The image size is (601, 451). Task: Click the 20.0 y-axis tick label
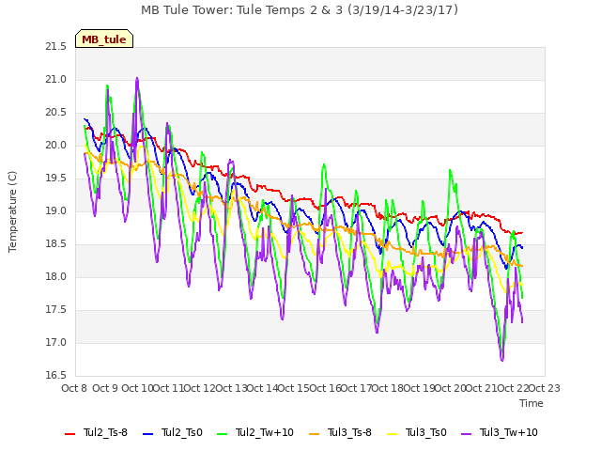click(x=56, y=146)
